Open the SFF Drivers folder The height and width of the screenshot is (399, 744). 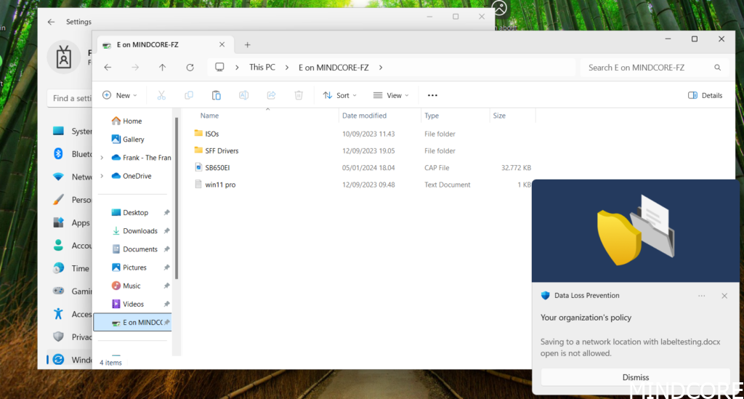[x=222, y=150]
